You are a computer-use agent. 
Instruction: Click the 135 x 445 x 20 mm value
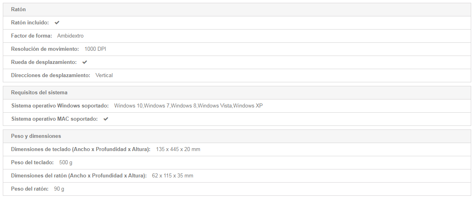(x=178, y=149)
